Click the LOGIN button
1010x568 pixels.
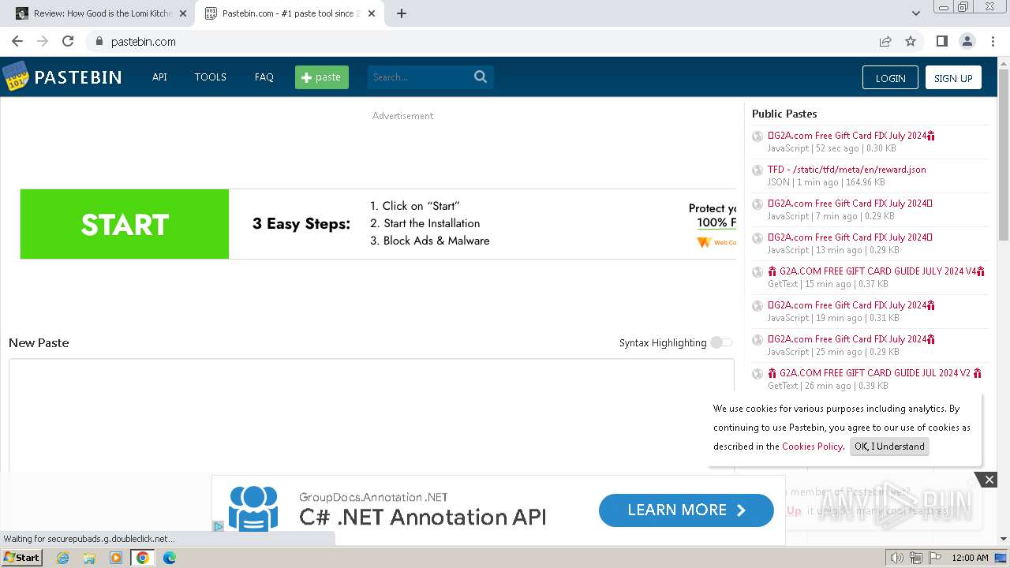click(890, 77)
